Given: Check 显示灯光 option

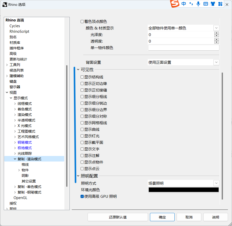Looking at the screenshot, I should click(x=82, y=136).
